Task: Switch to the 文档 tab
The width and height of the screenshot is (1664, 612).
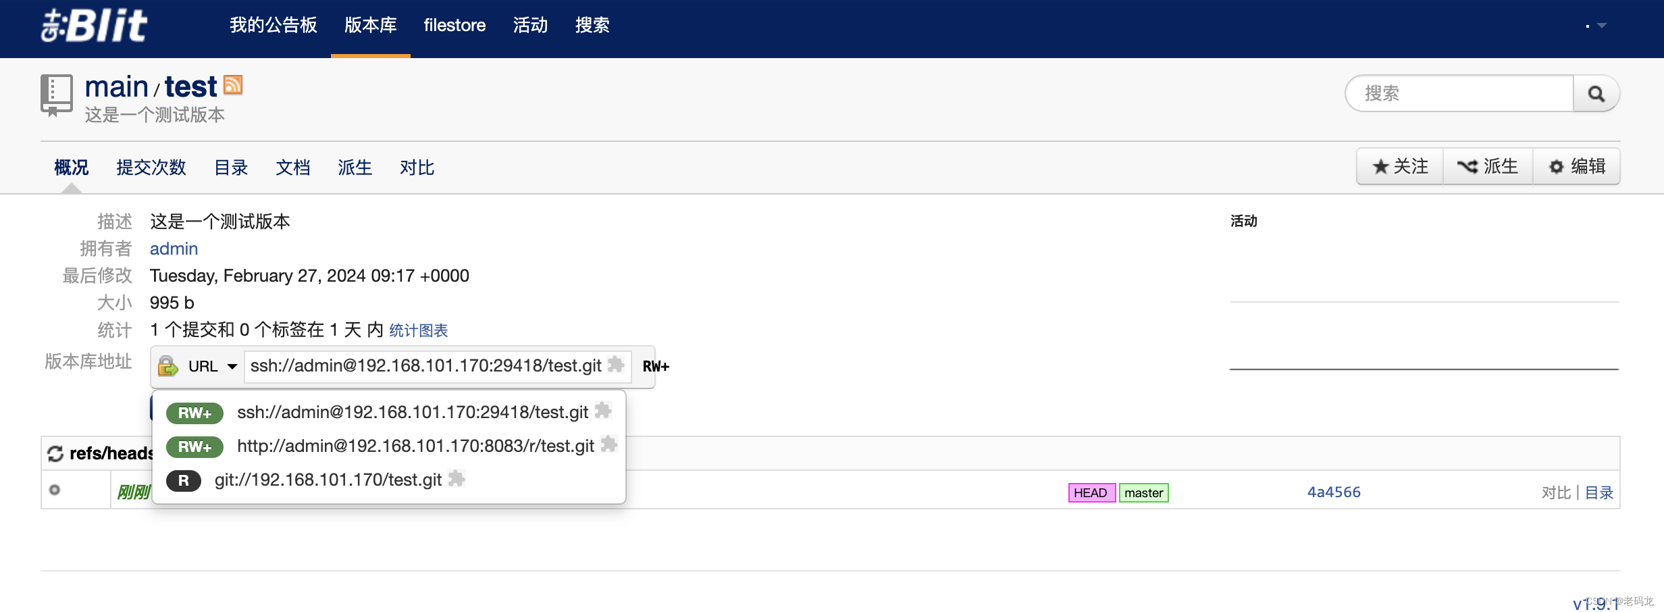Action: [293, 168]
